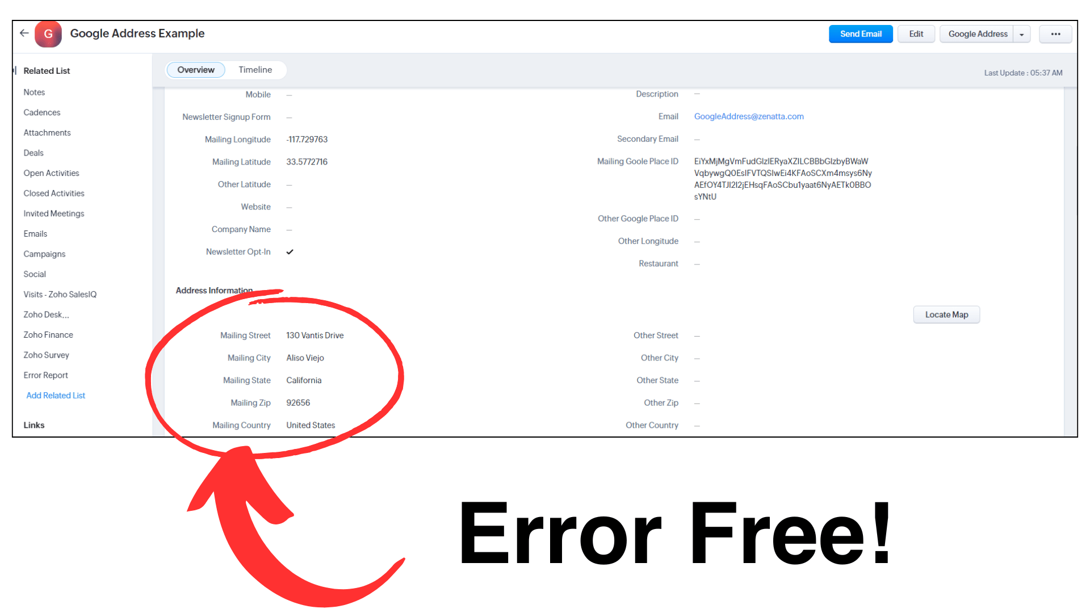Screen dimensions: 1090x613
Task: Switch to the Timeline tab
Action: (254, 70)
